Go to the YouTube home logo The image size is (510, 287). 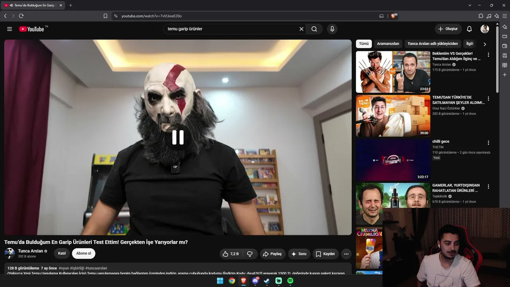coord(31,29)
